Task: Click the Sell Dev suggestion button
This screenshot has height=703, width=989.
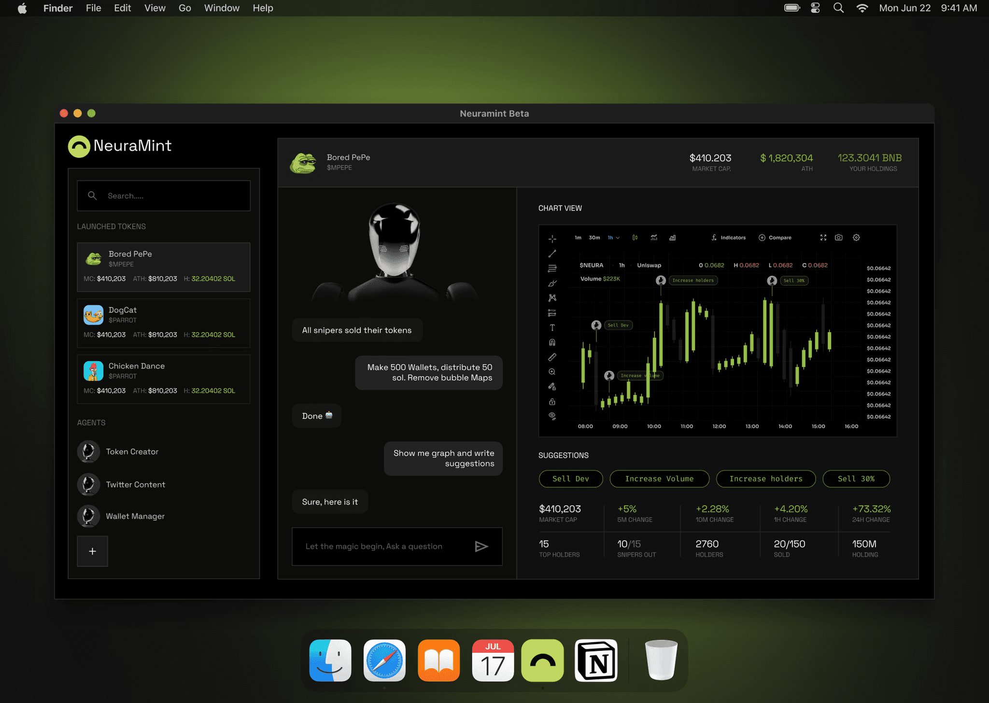Action: click(x=570, y=478)
